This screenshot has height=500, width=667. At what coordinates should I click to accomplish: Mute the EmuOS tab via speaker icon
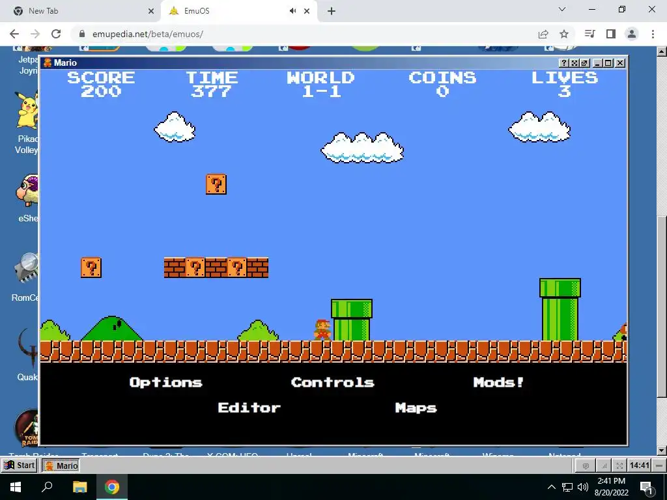(x=292, y=11)
